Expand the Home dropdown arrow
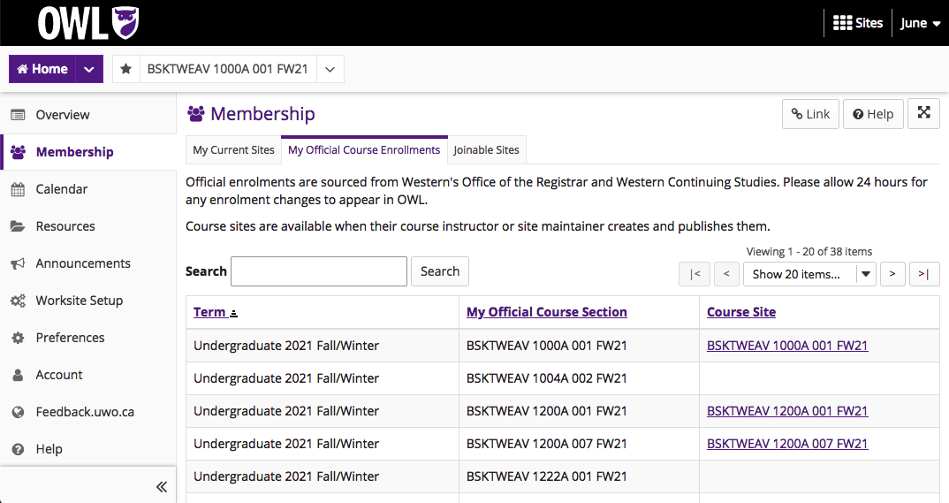 (x=89, y=69)
